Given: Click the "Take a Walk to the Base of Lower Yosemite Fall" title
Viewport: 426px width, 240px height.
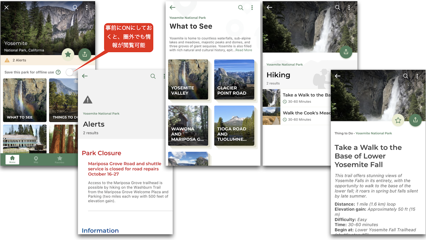Looking at the screenshot, I should pyautogui.click(x=368, y=156).
